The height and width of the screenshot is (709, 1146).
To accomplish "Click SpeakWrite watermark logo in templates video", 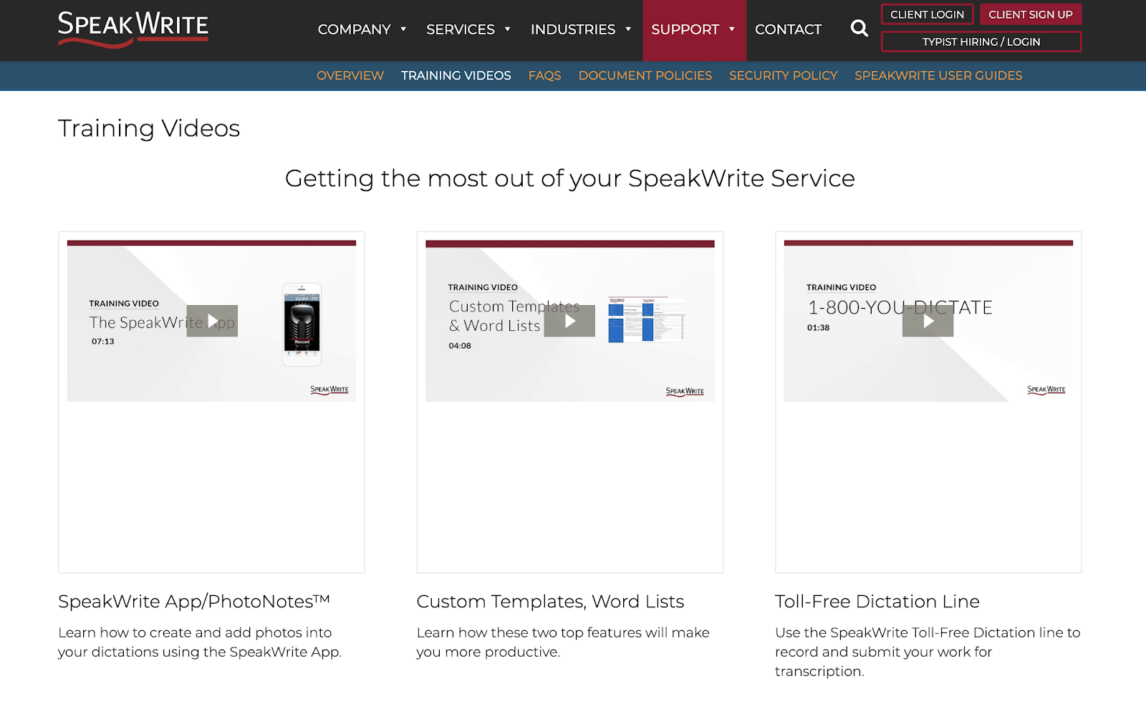I will click(x=685, y=392).
